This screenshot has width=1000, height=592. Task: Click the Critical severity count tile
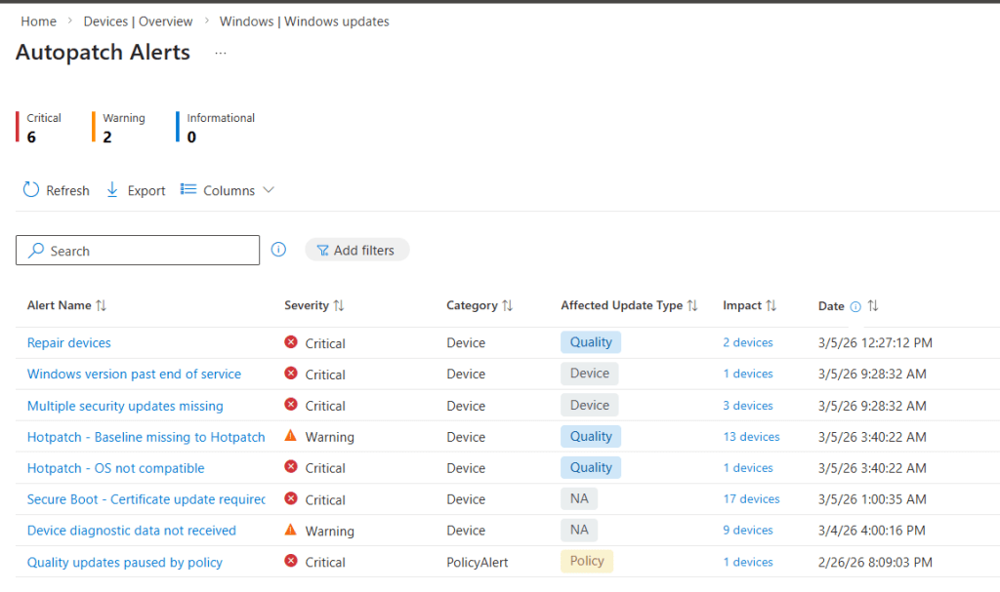point(43,128)
